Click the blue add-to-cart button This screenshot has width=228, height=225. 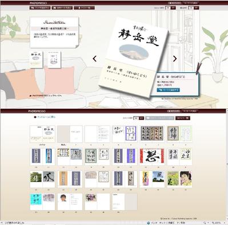click(168, 90)
